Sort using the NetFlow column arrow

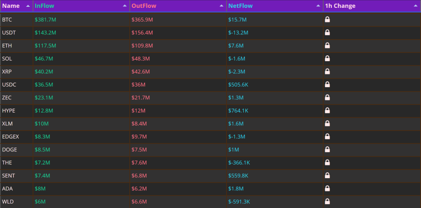pos(318,6)
